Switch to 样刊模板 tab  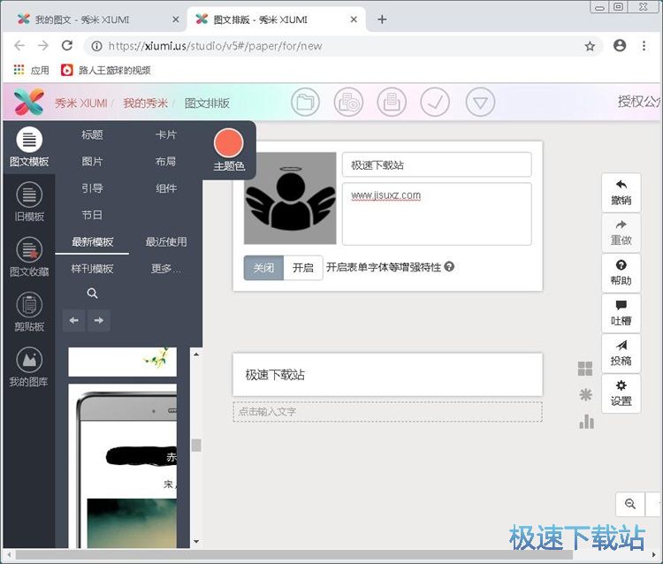pos(92,269)
